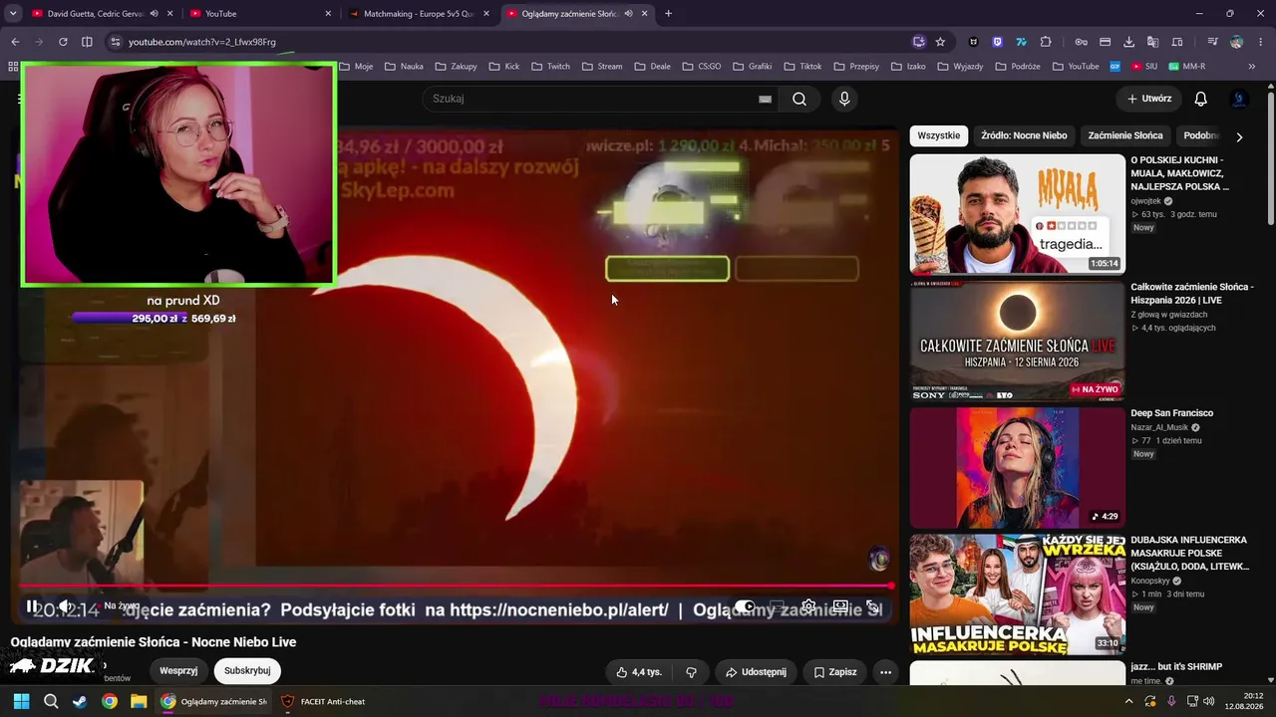Open FACEIT Anti-cheat from the taskbar

[322, 701]
